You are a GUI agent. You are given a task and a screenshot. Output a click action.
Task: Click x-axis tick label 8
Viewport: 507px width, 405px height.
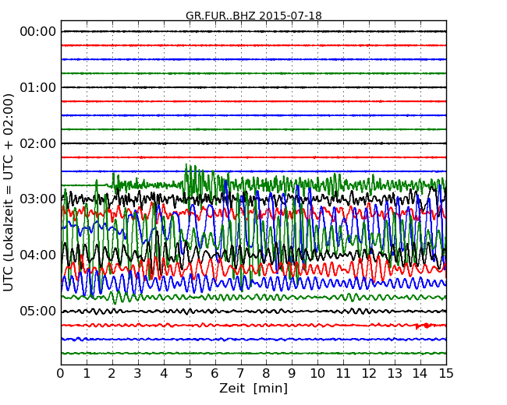click(x=267, y=373)
